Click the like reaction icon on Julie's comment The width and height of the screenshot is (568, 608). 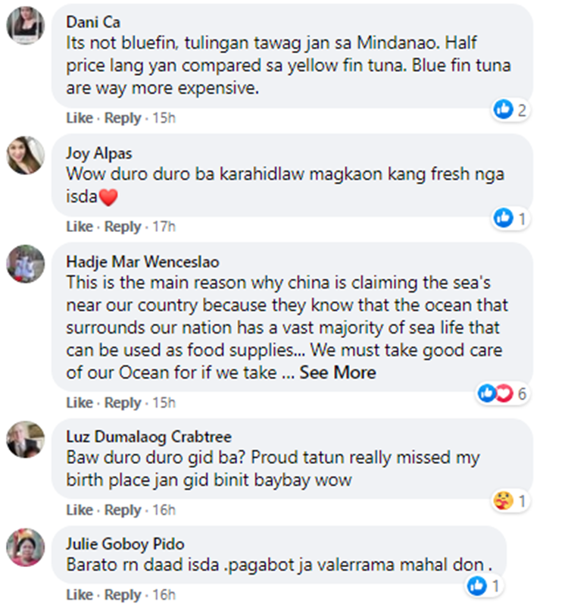477,585
